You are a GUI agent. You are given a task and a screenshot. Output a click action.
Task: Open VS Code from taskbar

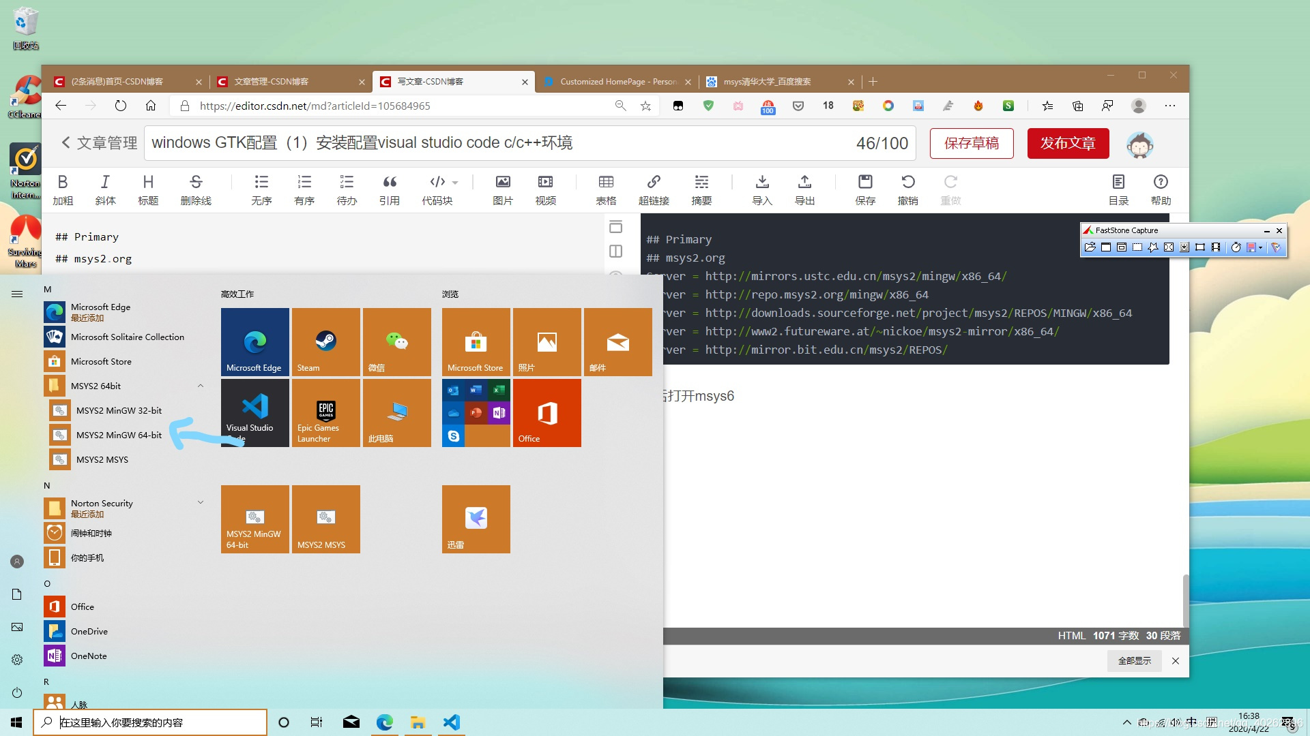(x=451, y=722)
